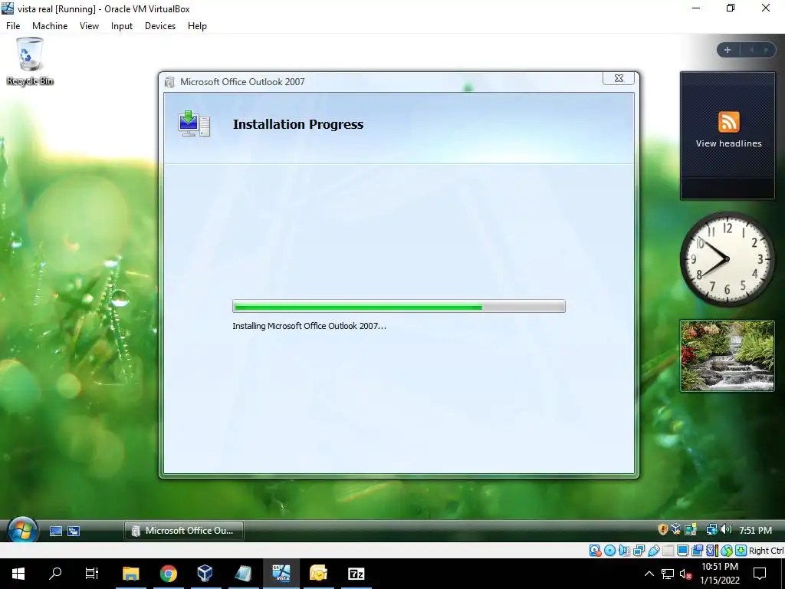Viewport: 785px width, 589px height.
Task: Click the slideshow waterfall picture gadget
Action: 727,356
